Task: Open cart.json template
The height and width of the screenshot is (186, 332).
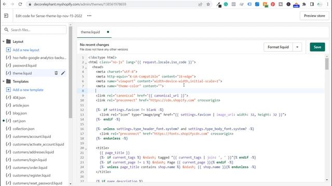Action: (x=19, y=121)
